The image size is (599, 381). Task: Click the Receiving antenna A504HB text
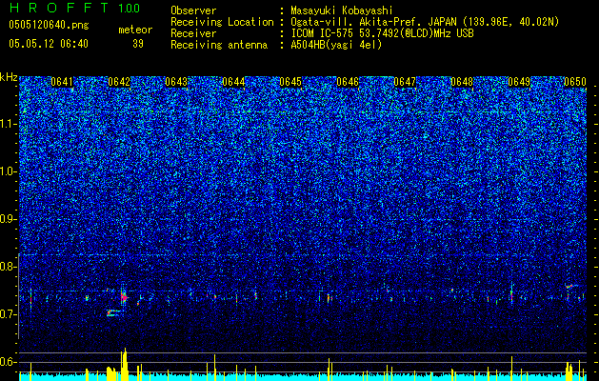point(336,45)
